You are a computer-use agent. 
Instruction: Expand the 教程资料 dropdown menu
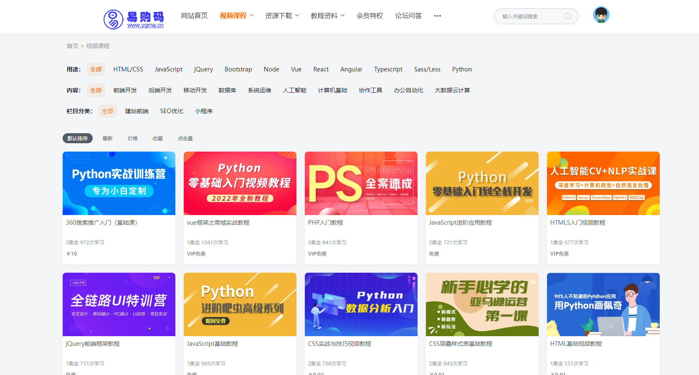point(327,16)
